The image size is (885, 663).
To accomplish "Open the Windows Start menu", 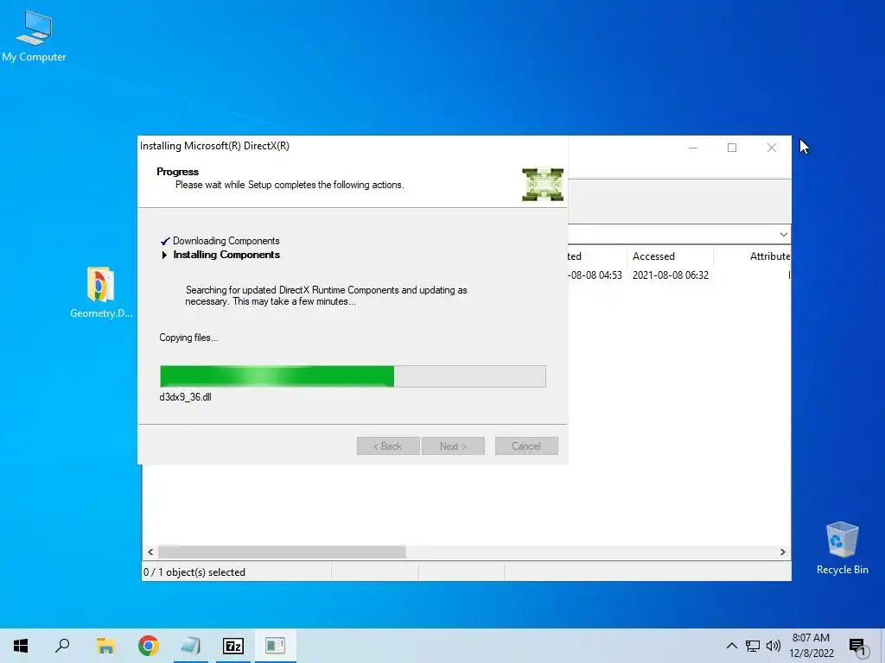I will (x=21, y=646).
